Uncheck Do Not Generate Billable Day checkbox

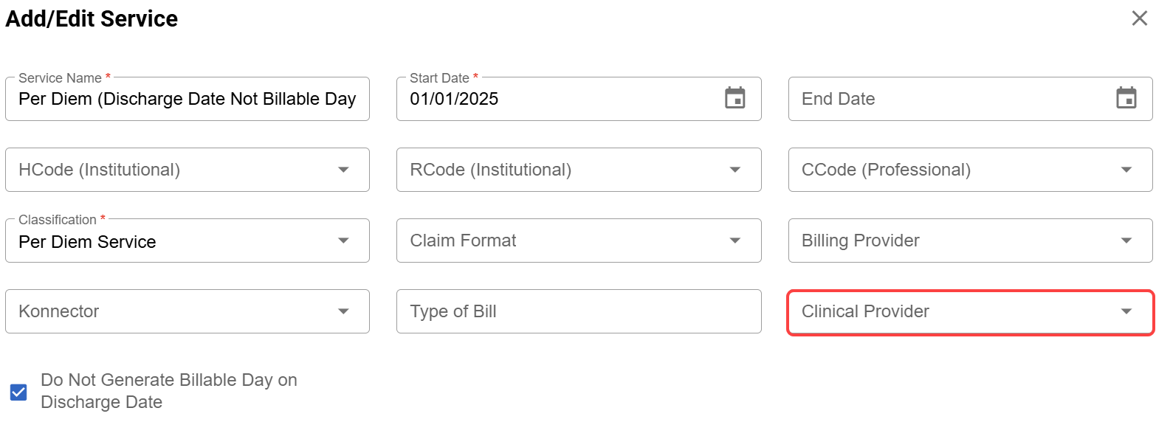pos(18,392)
